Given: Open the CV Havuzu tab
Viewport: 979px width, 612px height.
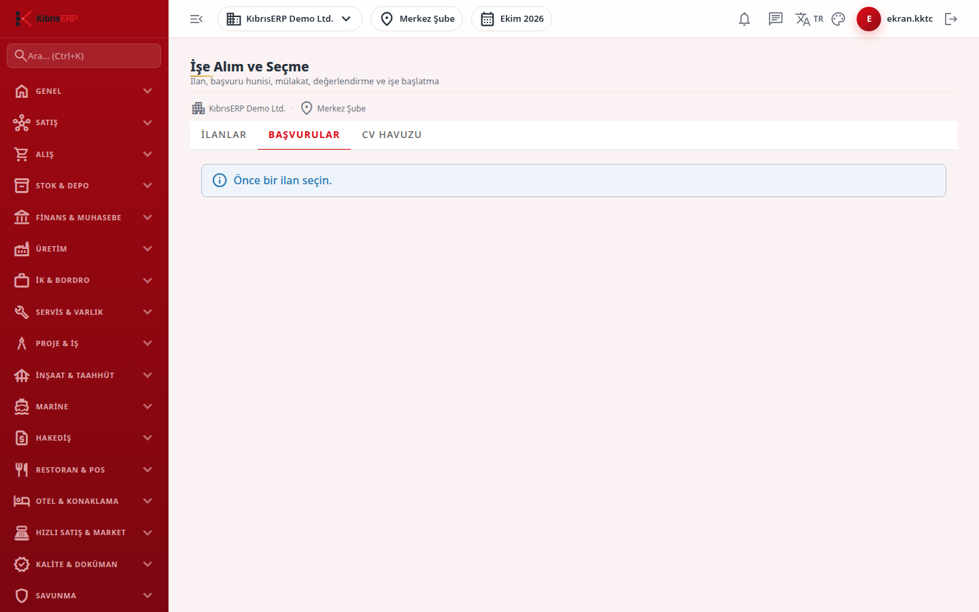Looking at the screenshot, I should click(392, 135).
